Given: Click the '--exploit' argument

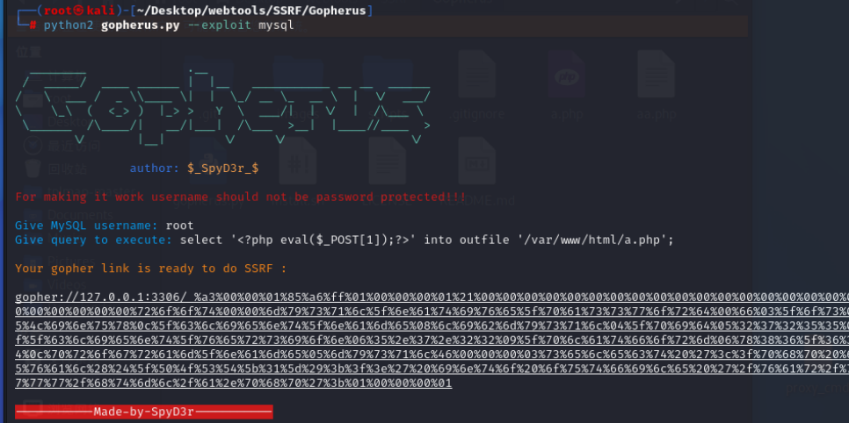Looking at the screenshot, I should coord(220,25).
